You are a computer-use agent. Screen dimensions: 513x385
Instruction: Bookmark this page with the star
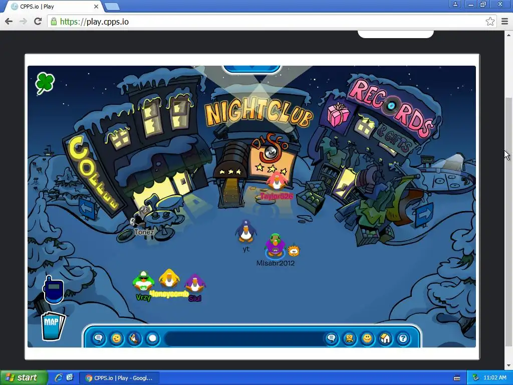tap(490, 22)
